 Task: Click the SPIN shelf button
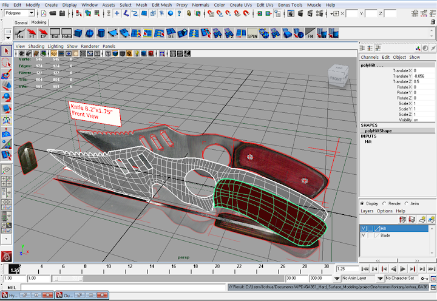point(253,34)
